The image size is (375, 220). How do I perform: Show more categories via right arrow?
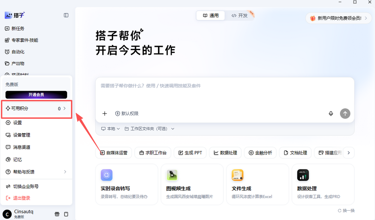coord(349,153)
